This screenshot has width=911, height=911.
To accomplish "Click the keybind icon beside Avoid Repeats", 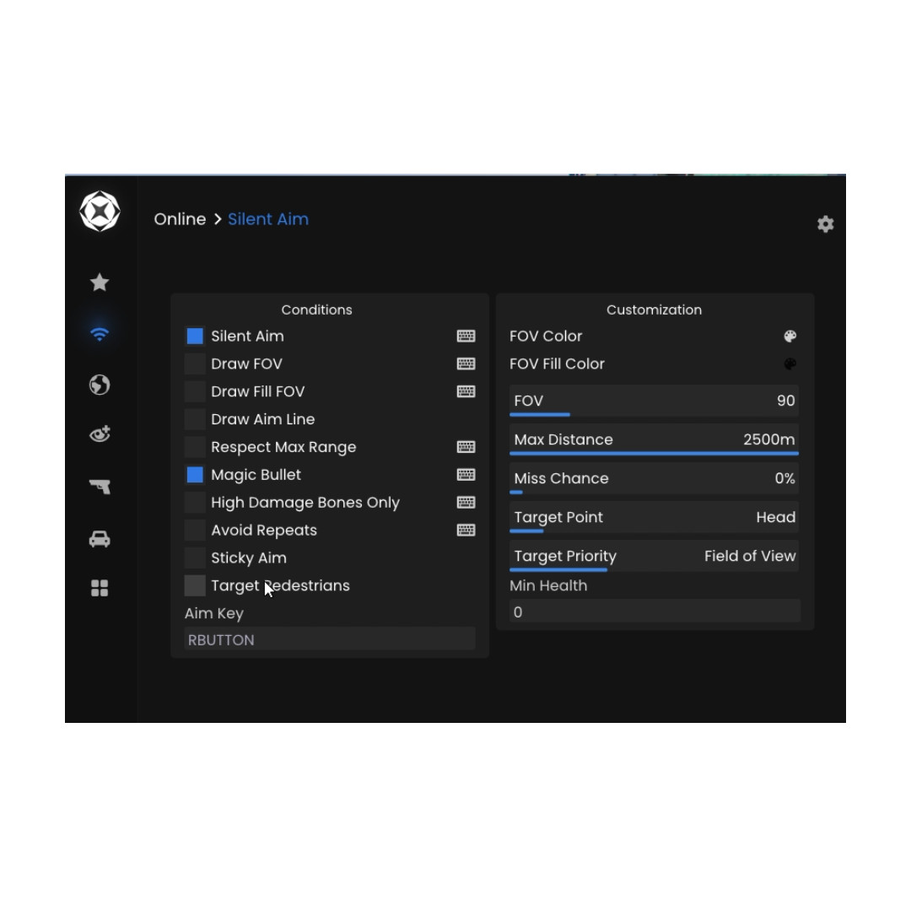I will point(466,531).
